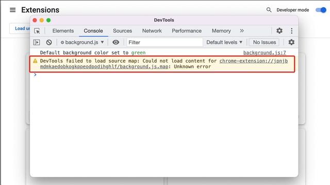Image resolution: width=330 pixels, height=185 pixels.
Task: Show more DevTools tabs chevron
Action: (242, 31)
